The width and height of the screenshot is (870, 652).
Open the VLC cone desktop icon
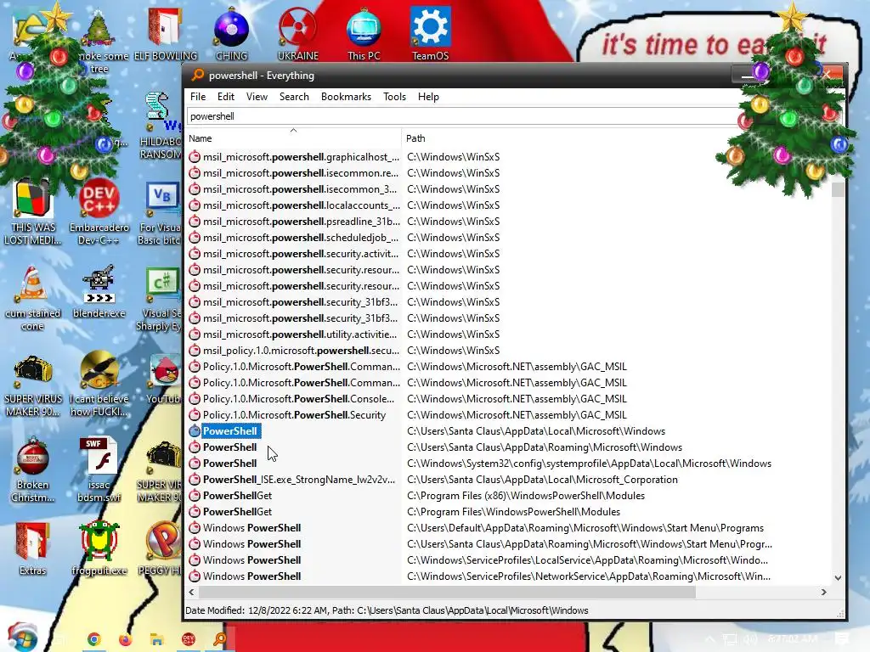pos(32,298)
